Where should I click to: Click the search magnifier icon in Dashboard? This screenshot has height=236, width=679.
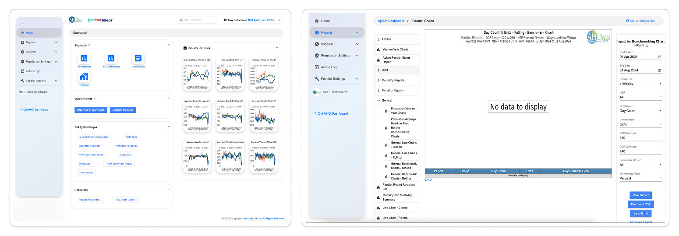tap(181, 20)
